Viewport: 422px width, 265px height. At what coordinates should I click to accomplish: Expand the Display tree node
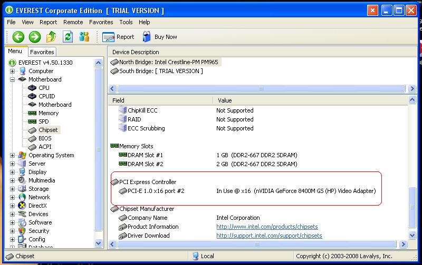[x=12, y=172]
